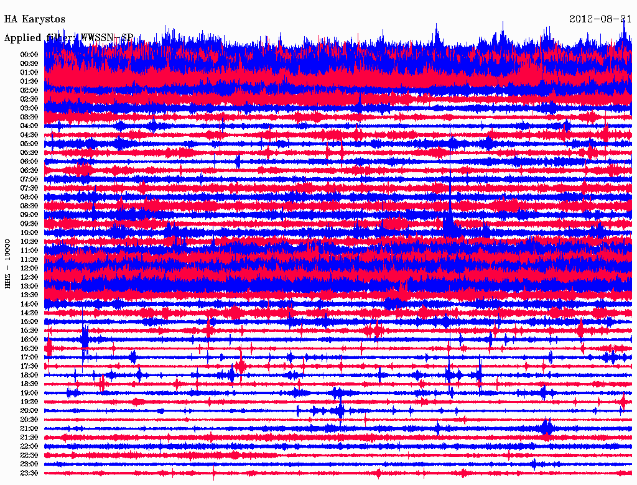Select the 08:30 time label
637x485 pixels.
tap(29, 206)
